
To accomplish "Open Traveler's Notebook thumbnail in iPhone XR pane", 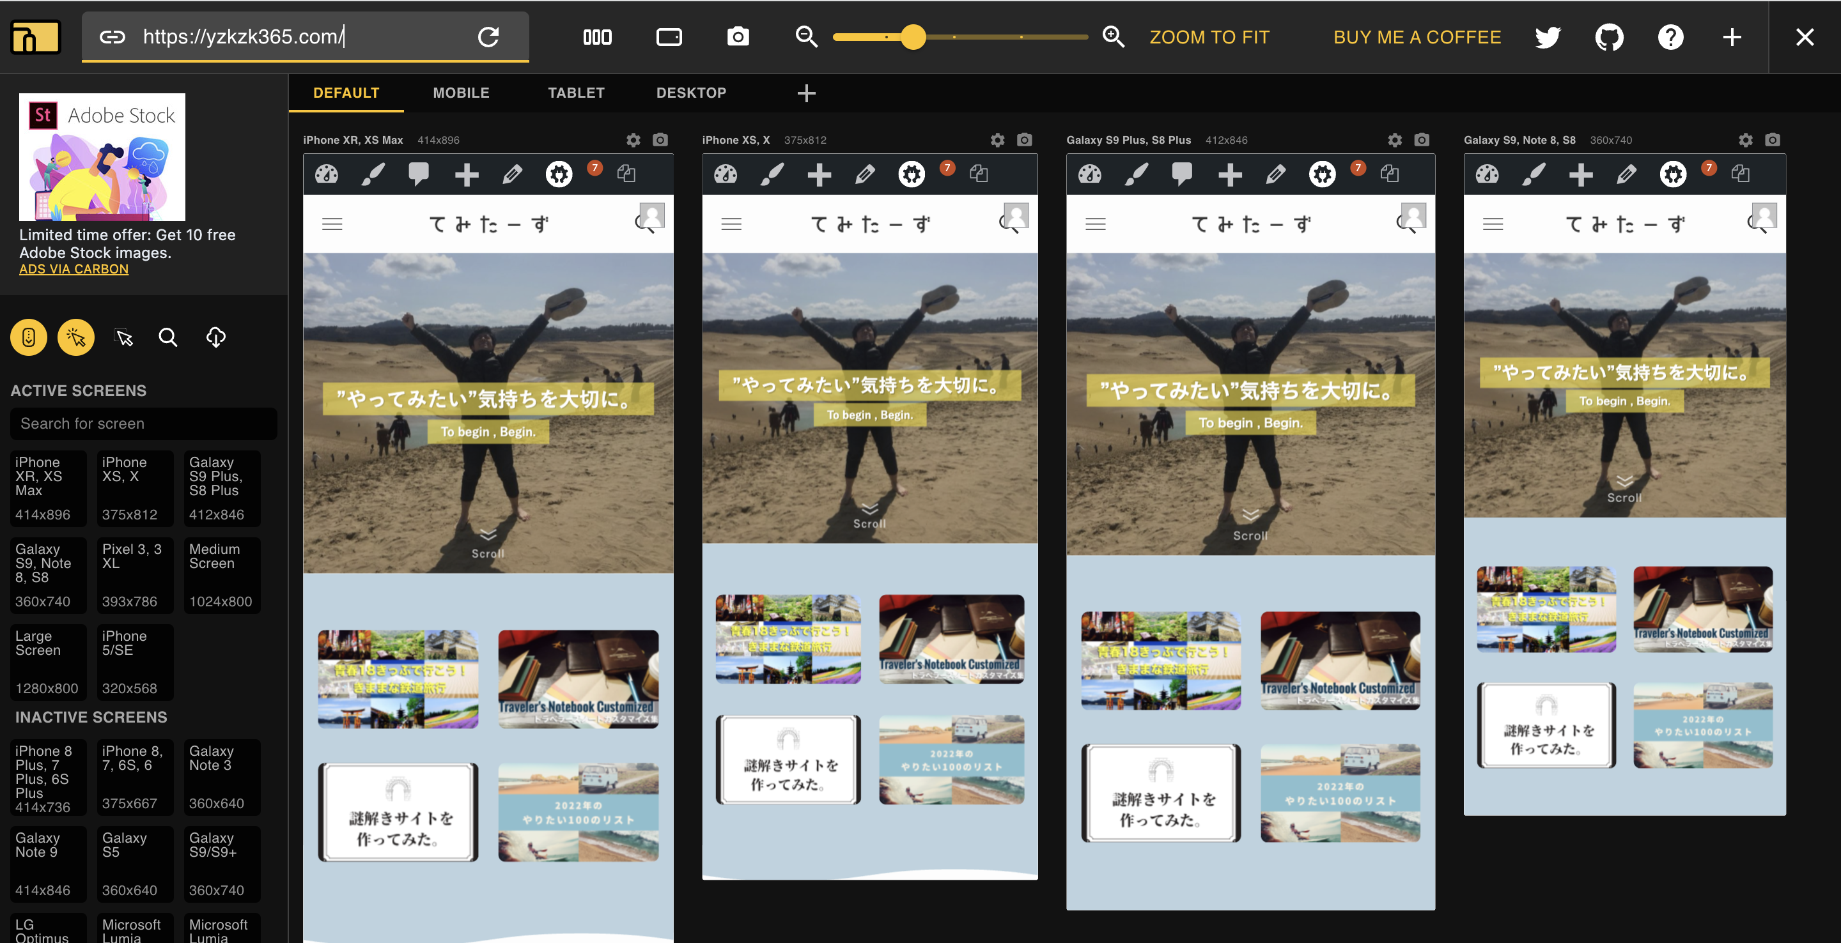I will click(578, 678).
